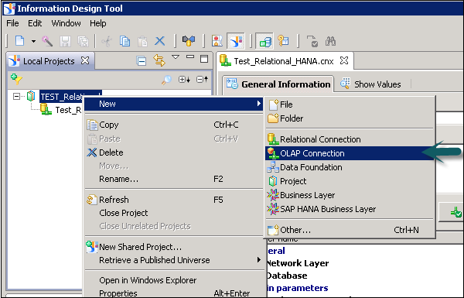Open the Edit menu
Screen dimensions: 464x298
[35, 23]
